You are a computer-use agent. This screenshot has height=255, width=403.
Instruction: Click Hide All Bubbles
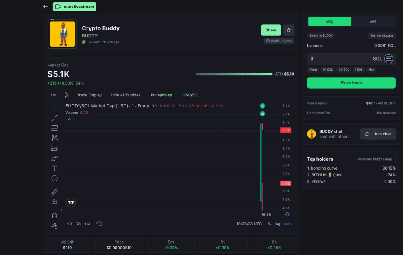pos(126,95)
